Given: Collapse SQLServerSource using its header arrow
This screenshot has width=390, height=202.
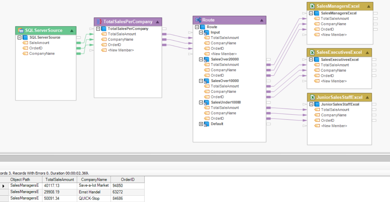Looking at the screenshot, I should [x=72, y=30].
